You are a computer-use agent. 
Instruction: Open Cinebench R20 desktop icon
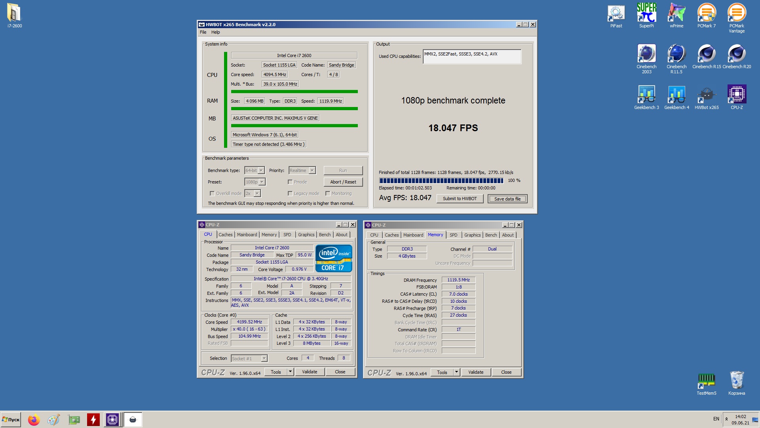coord(737,56)
